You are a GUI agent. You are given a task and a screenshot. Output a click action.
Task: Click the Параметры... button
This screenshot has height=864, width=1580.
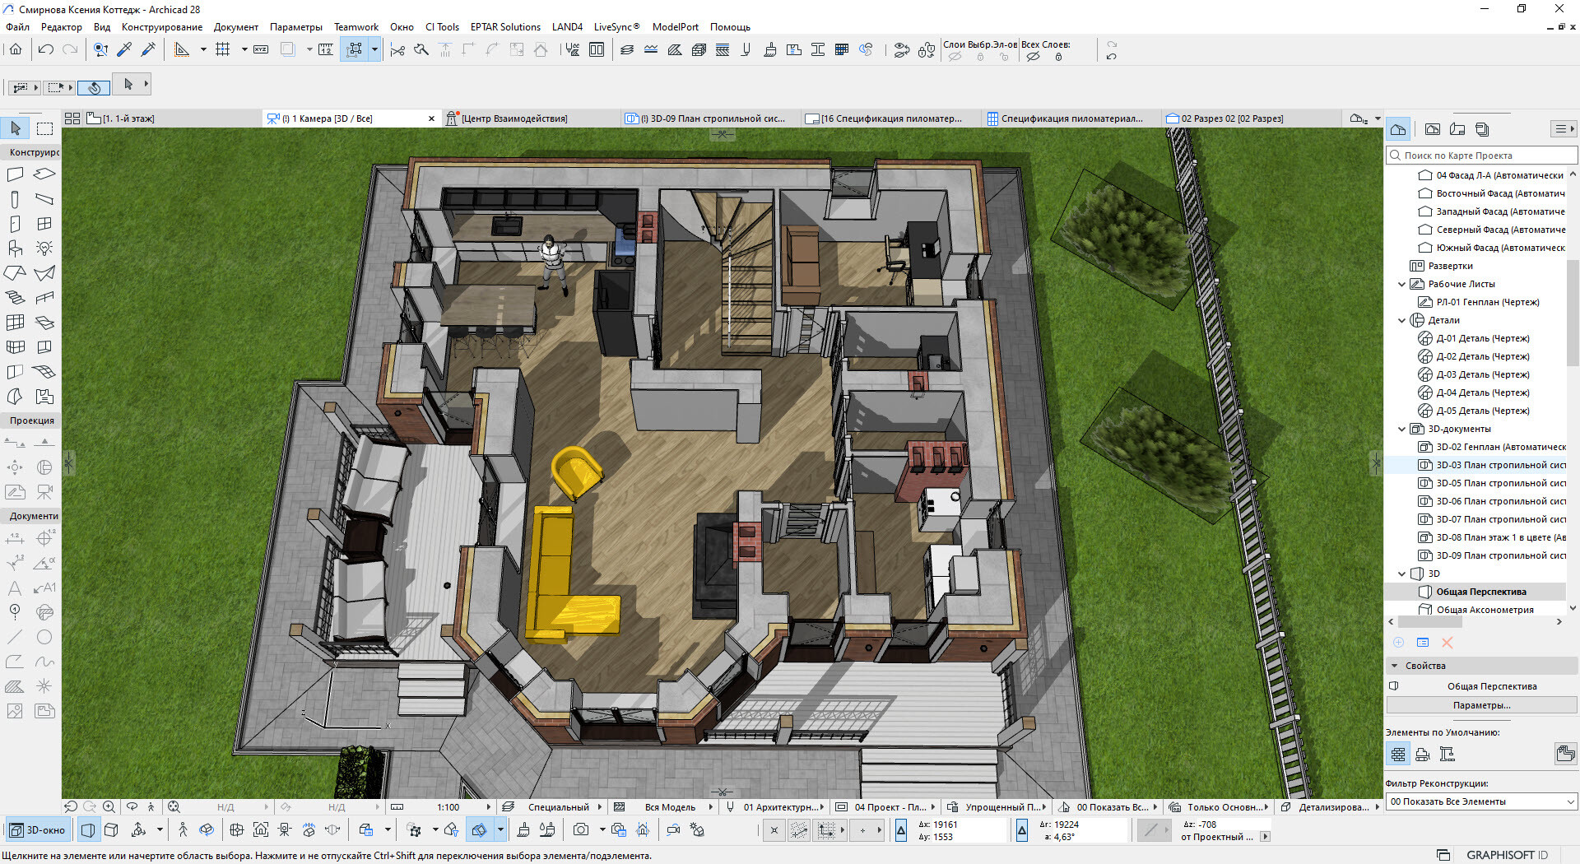(x=1480, y=705)
